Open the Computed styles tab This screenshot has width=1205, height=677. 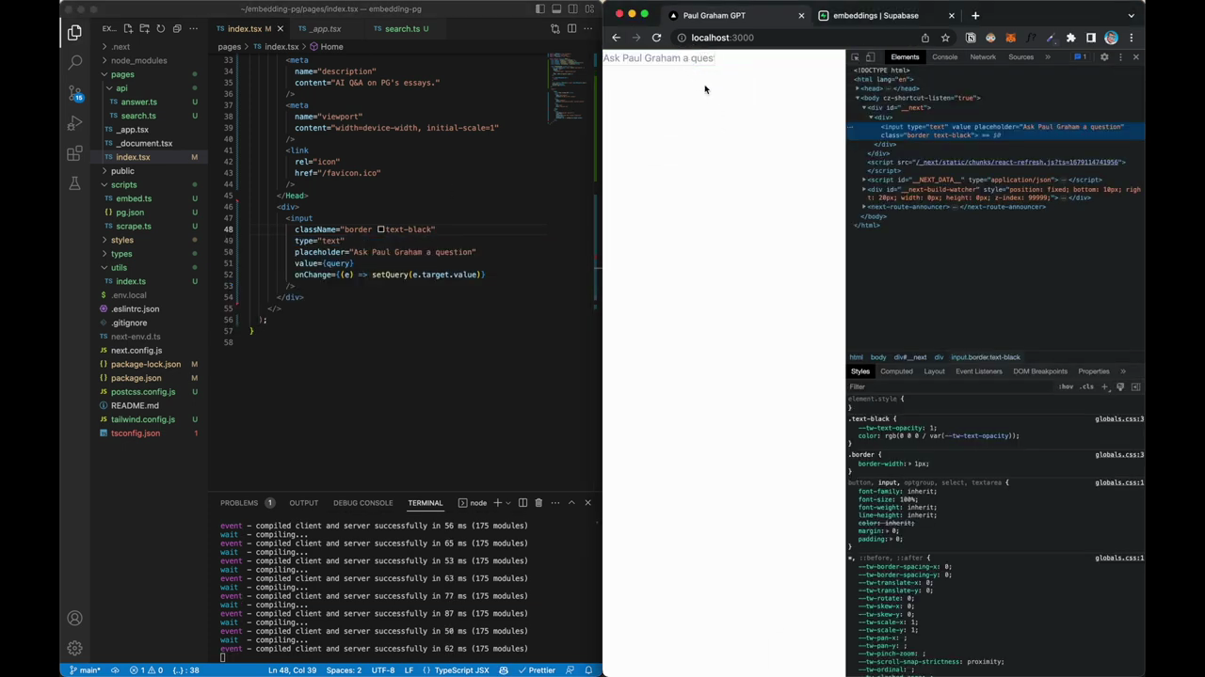pos(896,371)
